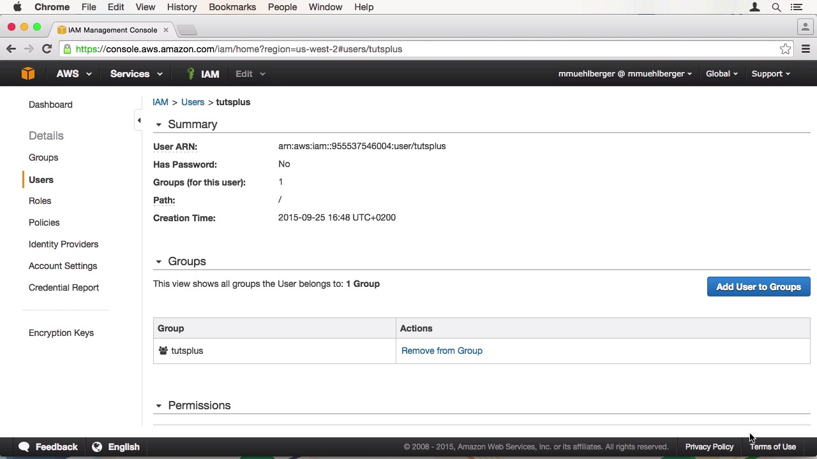Image resolution: width=817 pixels, height=459 pixels.
Task: Open the File menu
Action: 89,7
